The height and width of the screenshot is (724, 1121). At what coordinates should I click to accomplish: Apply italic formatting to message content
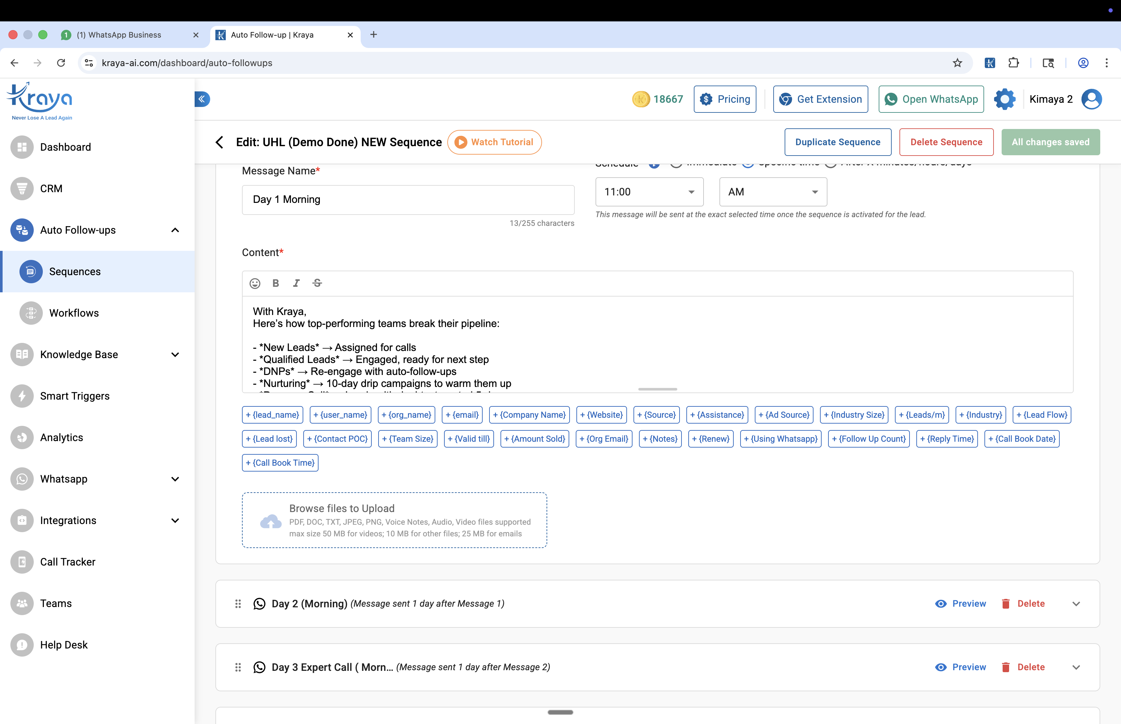[x=296, y=283]
